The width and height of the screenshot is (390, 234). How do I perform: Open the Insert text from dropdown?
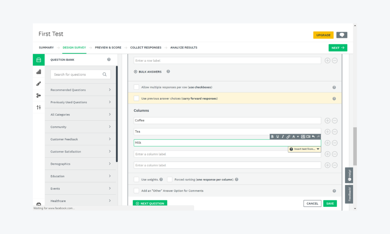coord(304,149)
